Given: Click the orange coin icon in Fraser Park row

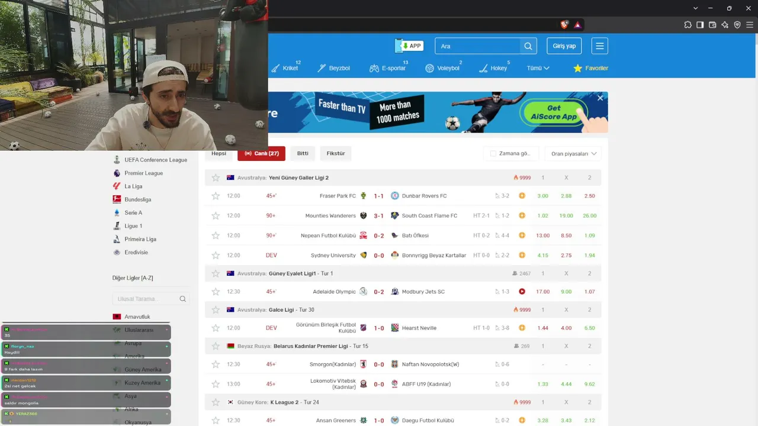Looking at the screenshot, I should pos(522,196).
